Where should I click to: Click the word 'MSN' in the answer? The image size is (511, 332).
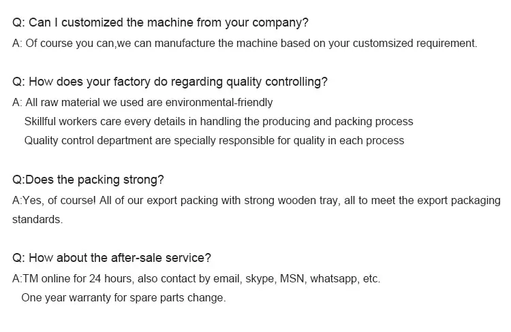click(292, 279)
